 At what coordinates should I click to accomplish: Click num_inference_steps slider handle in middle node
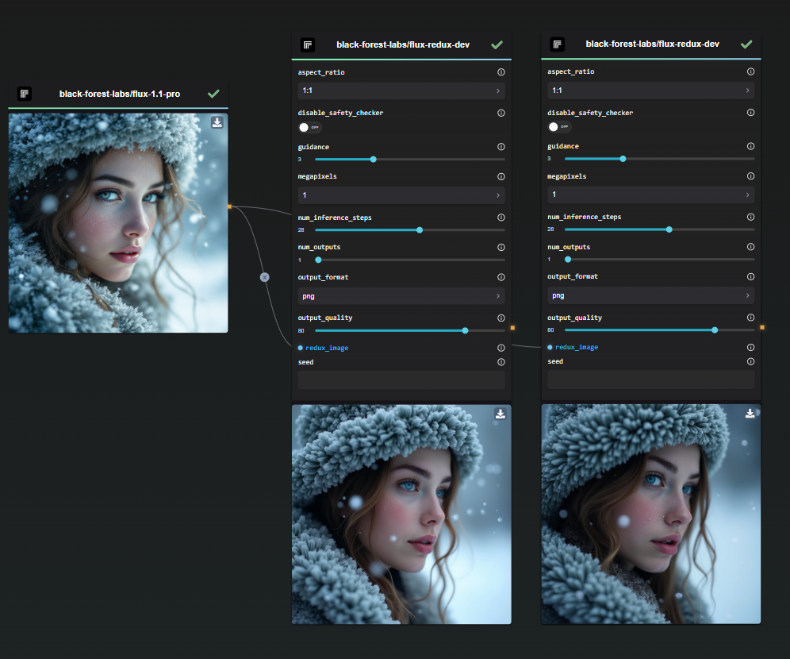[420, 230]
